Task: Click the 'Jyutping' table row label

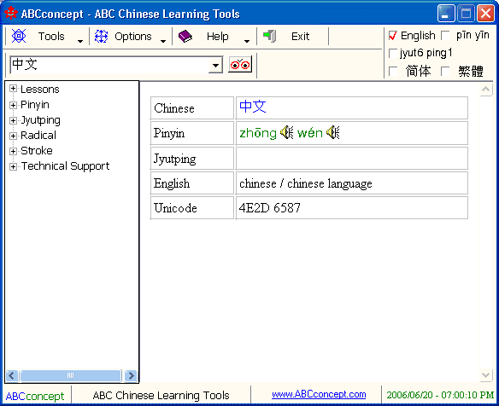Action: (x=174, y=159)
